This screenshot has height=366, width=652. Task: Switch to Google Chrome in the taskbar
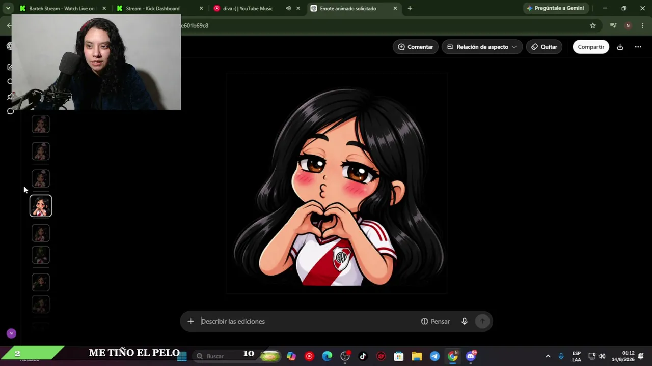point(453,356)
